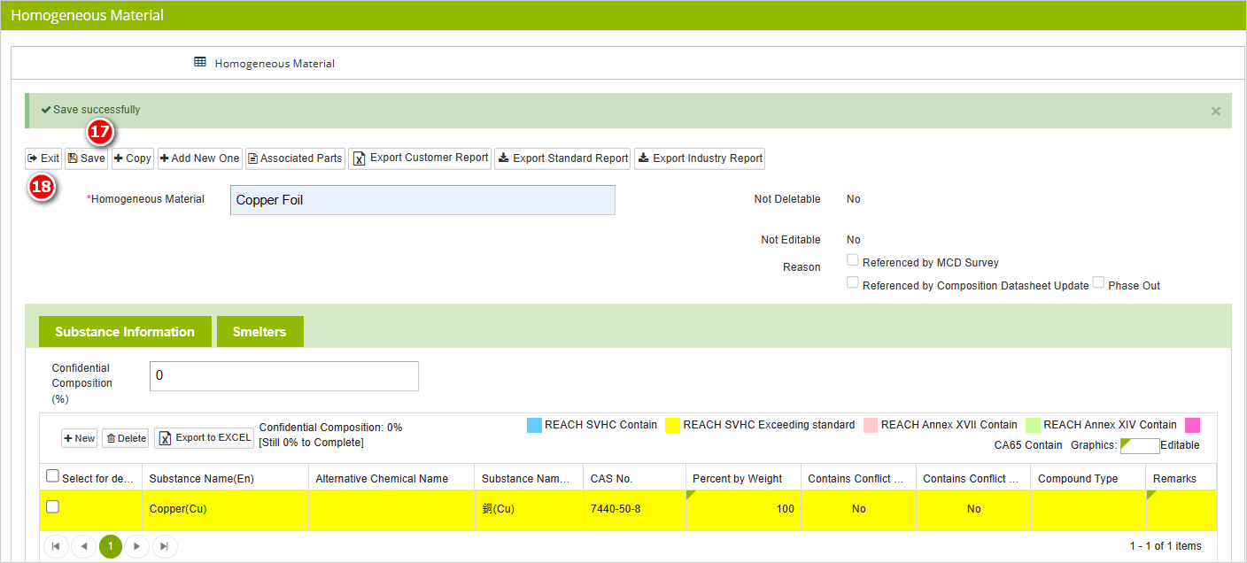Screen dimensions: 1247x563
Task: Click the Confidential Composition input field
Action: pyautogui.click(x=284, y=376)
